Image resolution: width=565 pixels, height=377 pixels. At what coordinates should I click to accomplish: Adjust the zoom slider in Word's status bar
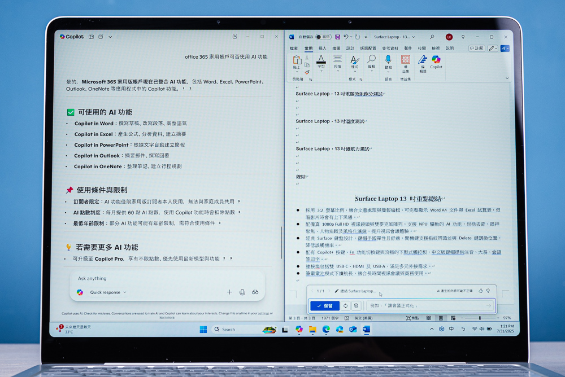(480, 318)
